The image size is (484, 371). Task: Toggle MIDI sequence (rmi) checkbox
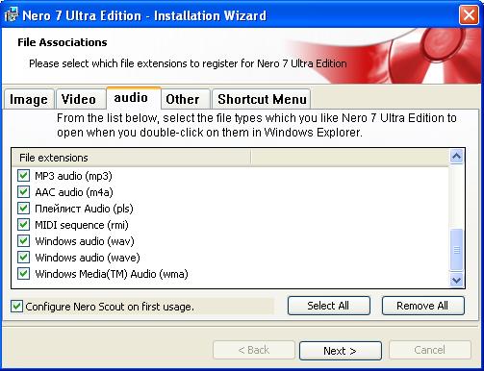(x=23, y=225)
